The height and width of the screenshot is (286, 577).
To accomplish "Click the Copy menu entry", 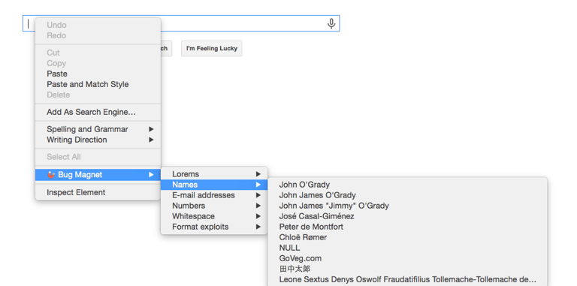I will pos(98,63).
